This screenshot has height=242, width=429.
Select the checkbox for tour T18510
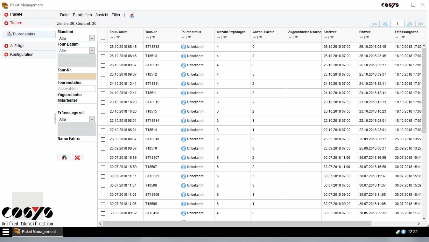103,149
